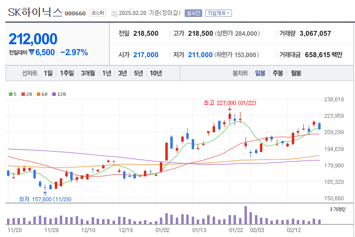The width and height of the screenshot is (355, 237).
Task: Switch to 주봉 weekly candle chart
Action: click(278, 73)
